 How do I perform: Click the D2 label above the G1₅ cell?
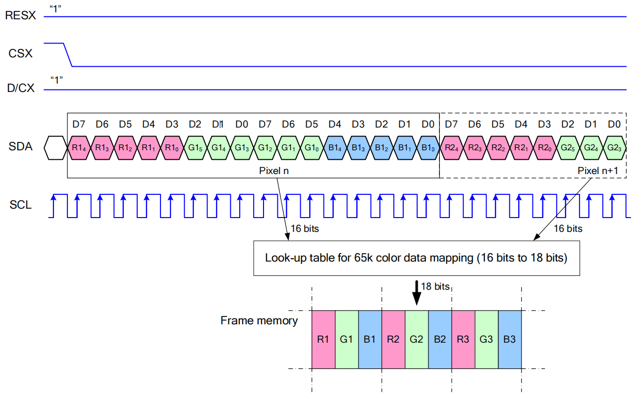[x=195, y=124]
